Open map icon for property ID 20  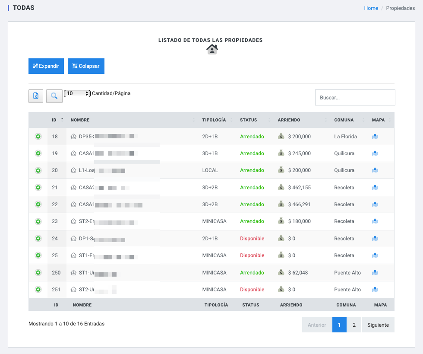[x=375, y=170]
